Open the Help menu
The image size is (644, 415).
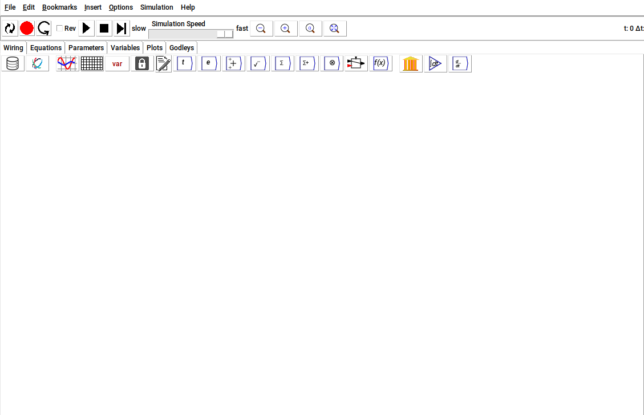point(188,7)
